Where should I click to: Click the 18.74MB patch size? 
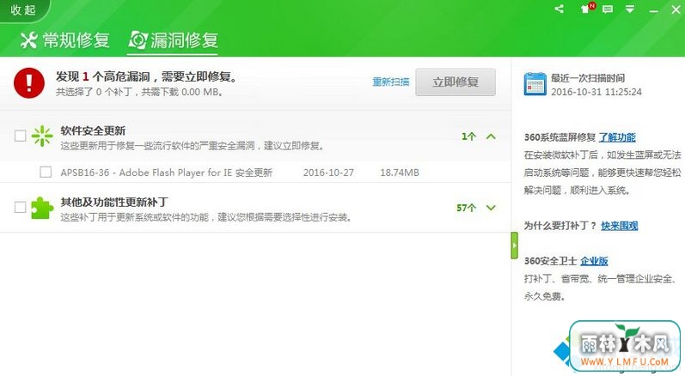[x=400, y=173]
